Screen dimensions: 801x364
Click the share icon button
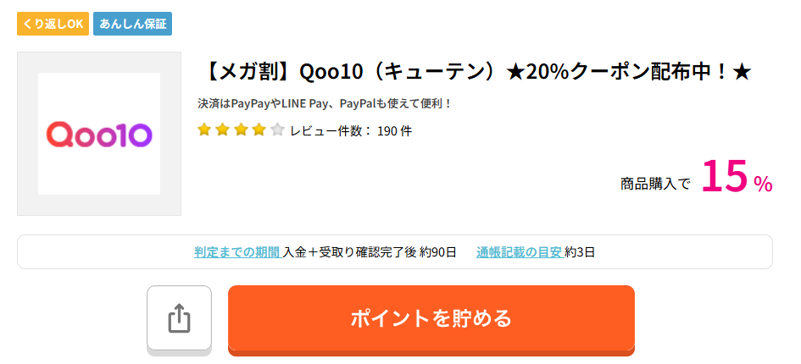[179, 318]
